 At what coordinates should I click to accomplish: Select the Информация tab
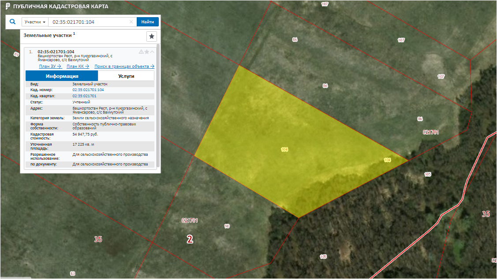click(x=62, y=76)
